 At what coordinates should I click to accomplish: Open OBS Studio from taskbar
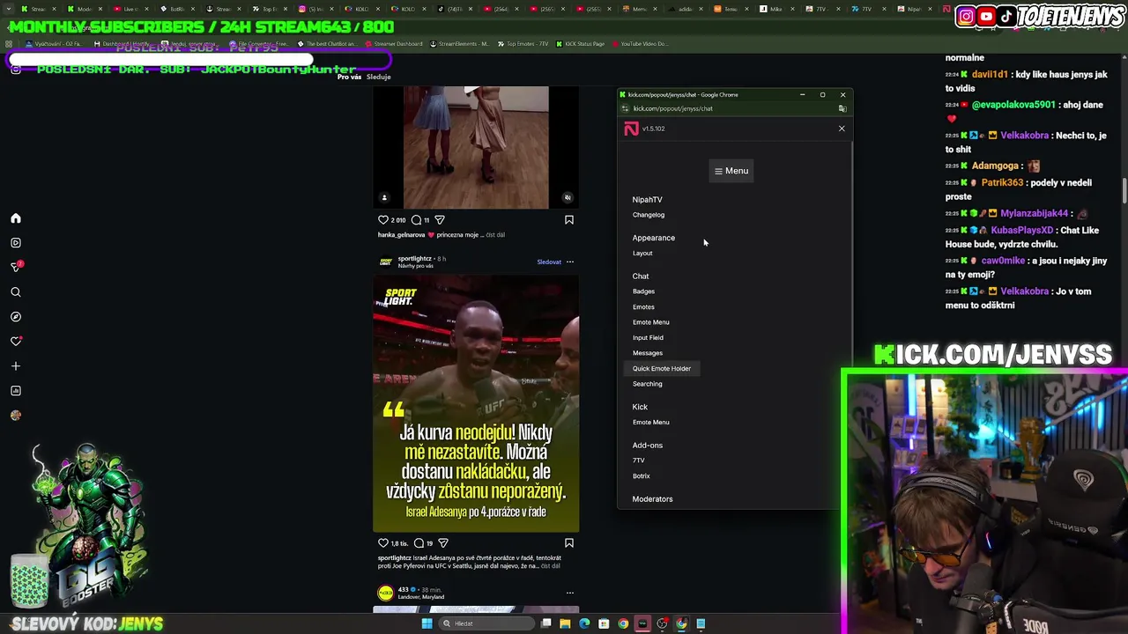pos(662,623)
